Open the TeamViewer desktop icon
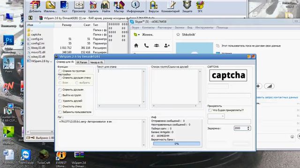This screenshot has height=168, width=300. [x=26, y=159]
